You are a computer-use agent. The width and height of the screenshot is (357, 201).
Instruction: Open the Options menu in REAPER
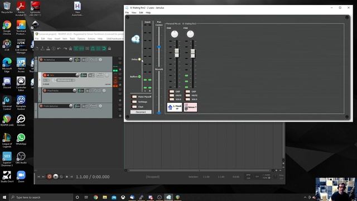[x=81, y=39]
